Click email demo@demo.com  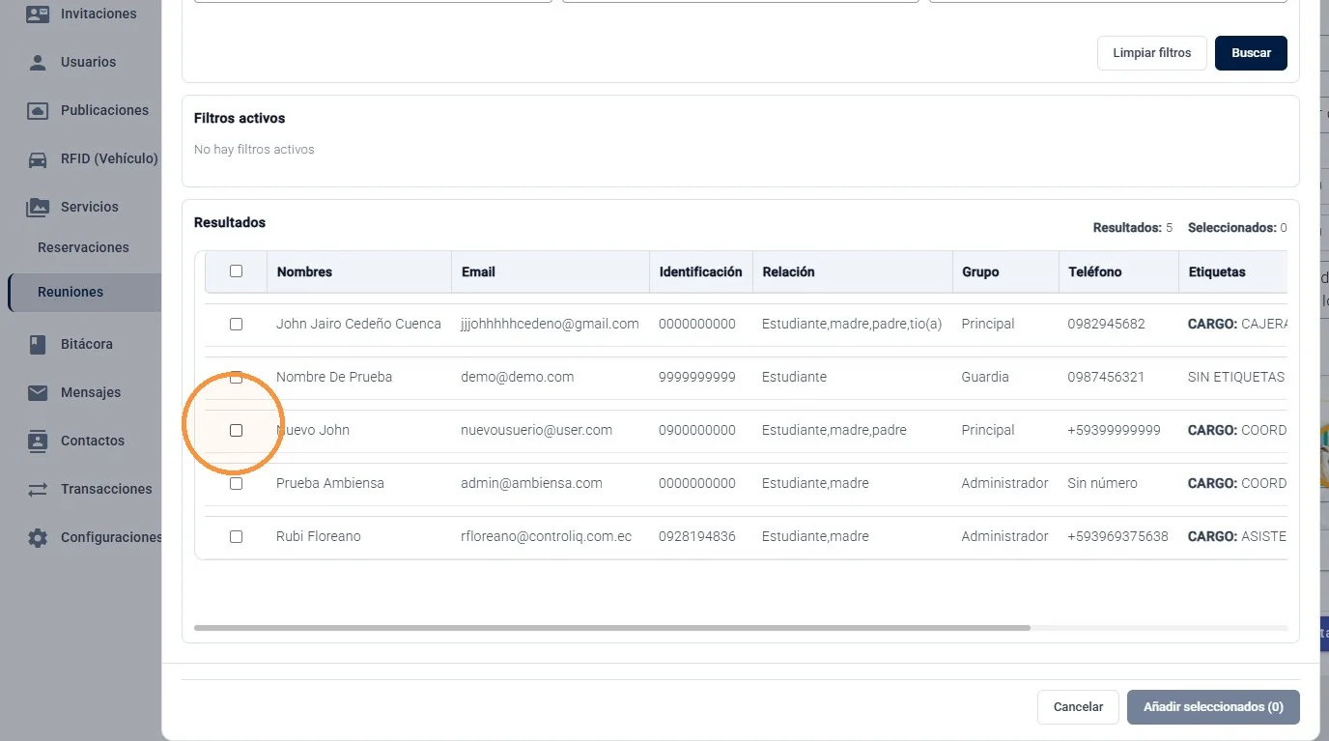pyautogui.click(x=517, y=378)
